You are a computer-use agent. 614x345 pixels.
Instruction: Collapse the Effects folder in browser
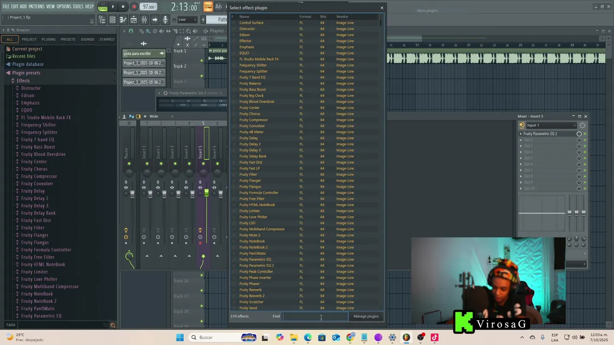(23, 81)
